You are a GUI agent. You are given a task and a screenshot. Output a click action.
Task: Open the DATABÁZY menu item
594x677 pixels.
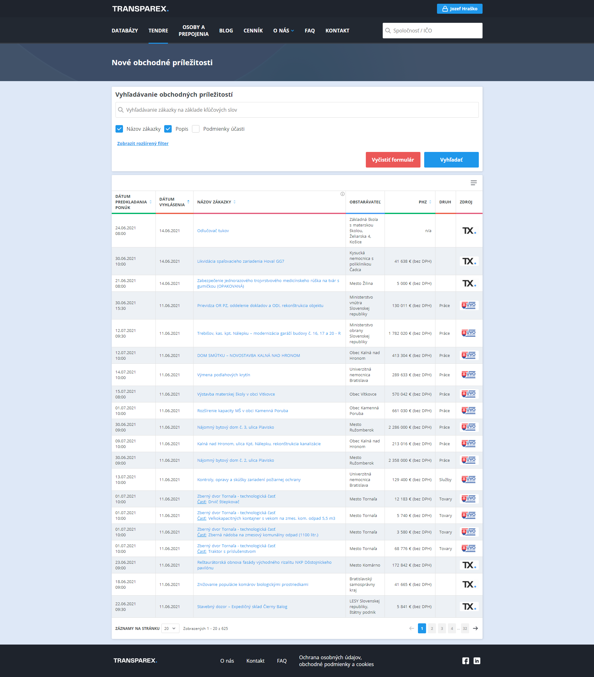(x=125, y=31)
